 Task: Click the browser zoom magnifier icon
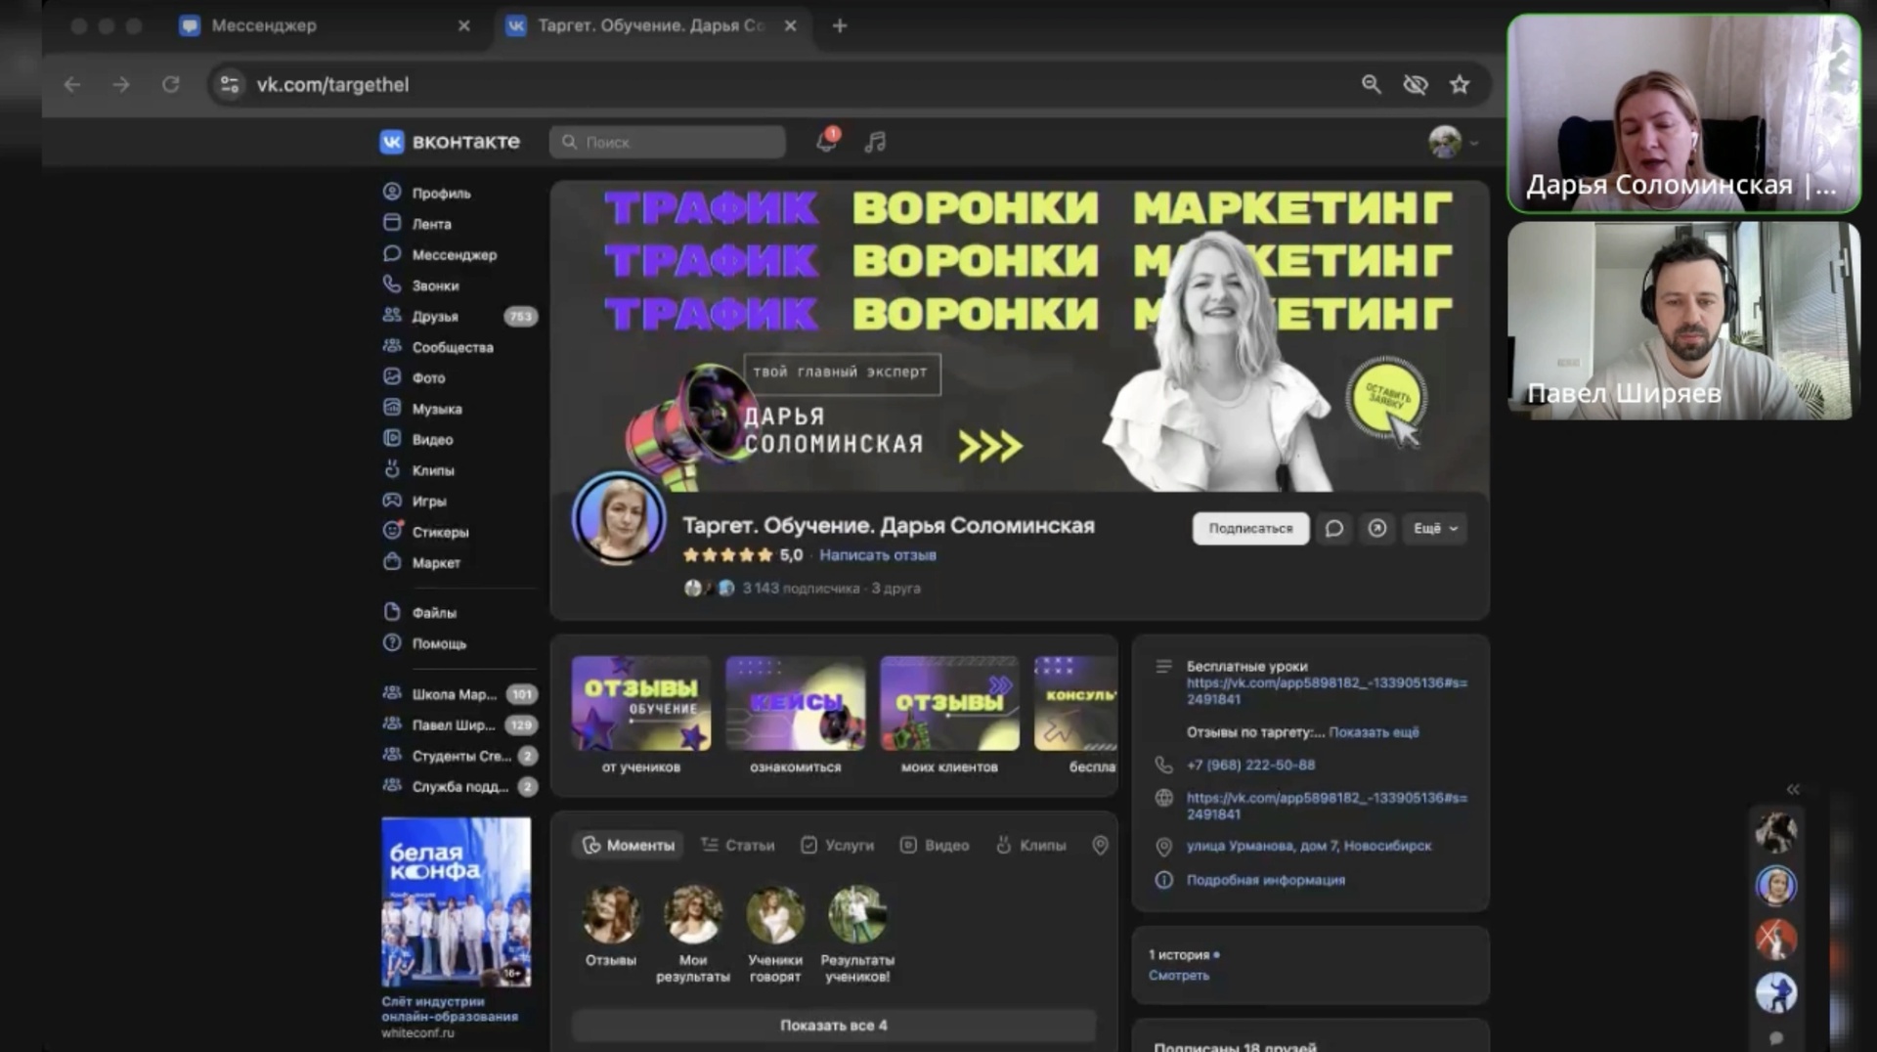point(1372,85)
